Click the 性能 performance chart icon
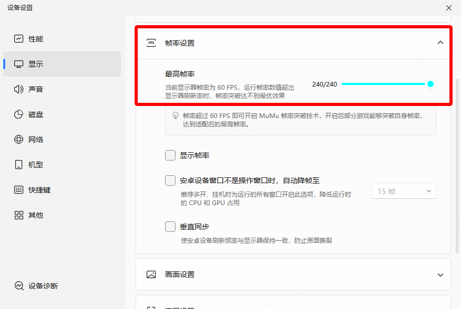 coord(19,39)
